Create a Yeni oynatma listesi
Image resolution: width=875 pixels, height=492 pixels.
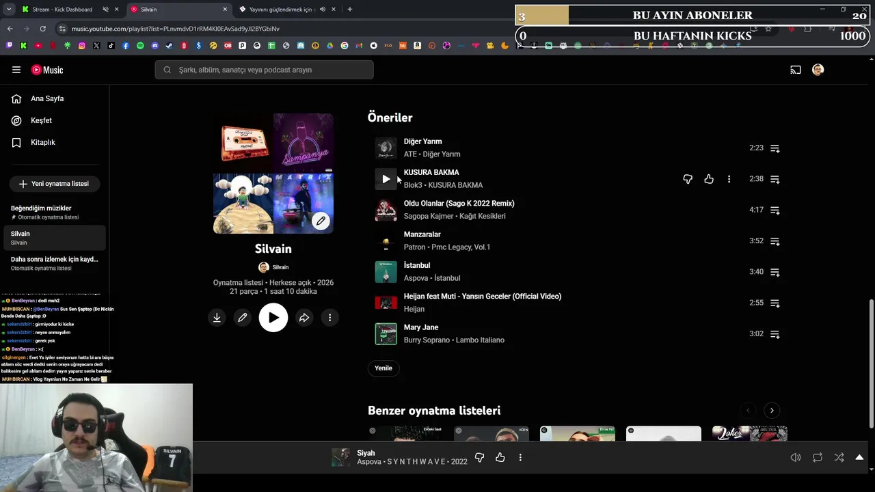tap(54, 184)
